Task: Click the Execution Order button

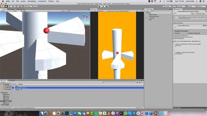Action: [x=201, y=14]
